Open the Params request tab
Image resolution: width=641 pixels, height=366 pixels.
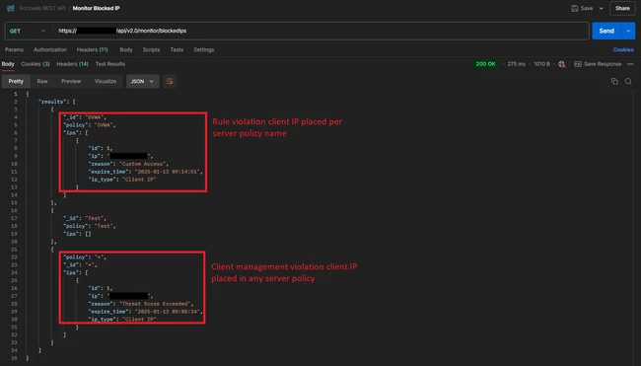(15, 49)
